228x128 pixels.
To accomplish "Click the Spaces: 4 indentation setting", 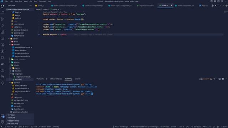I will [x=174, y=127].
